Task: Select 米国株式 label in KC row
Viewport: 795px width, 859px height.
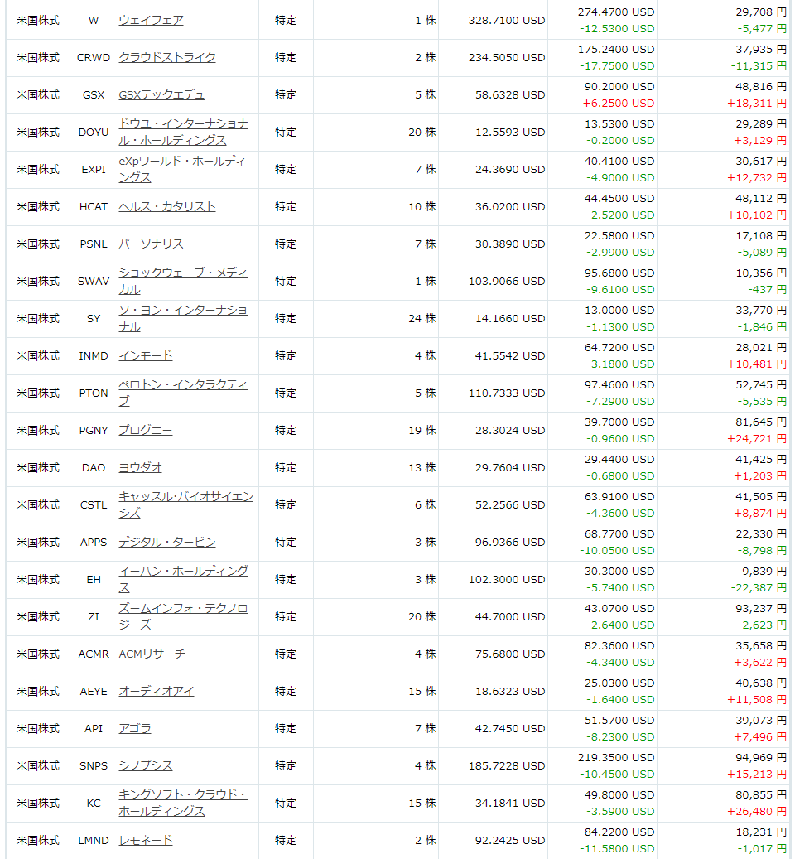Action: point(38,803)
